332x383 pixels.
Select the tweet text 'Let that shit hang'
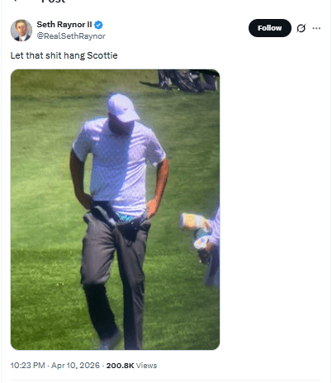tap(48, 55)
